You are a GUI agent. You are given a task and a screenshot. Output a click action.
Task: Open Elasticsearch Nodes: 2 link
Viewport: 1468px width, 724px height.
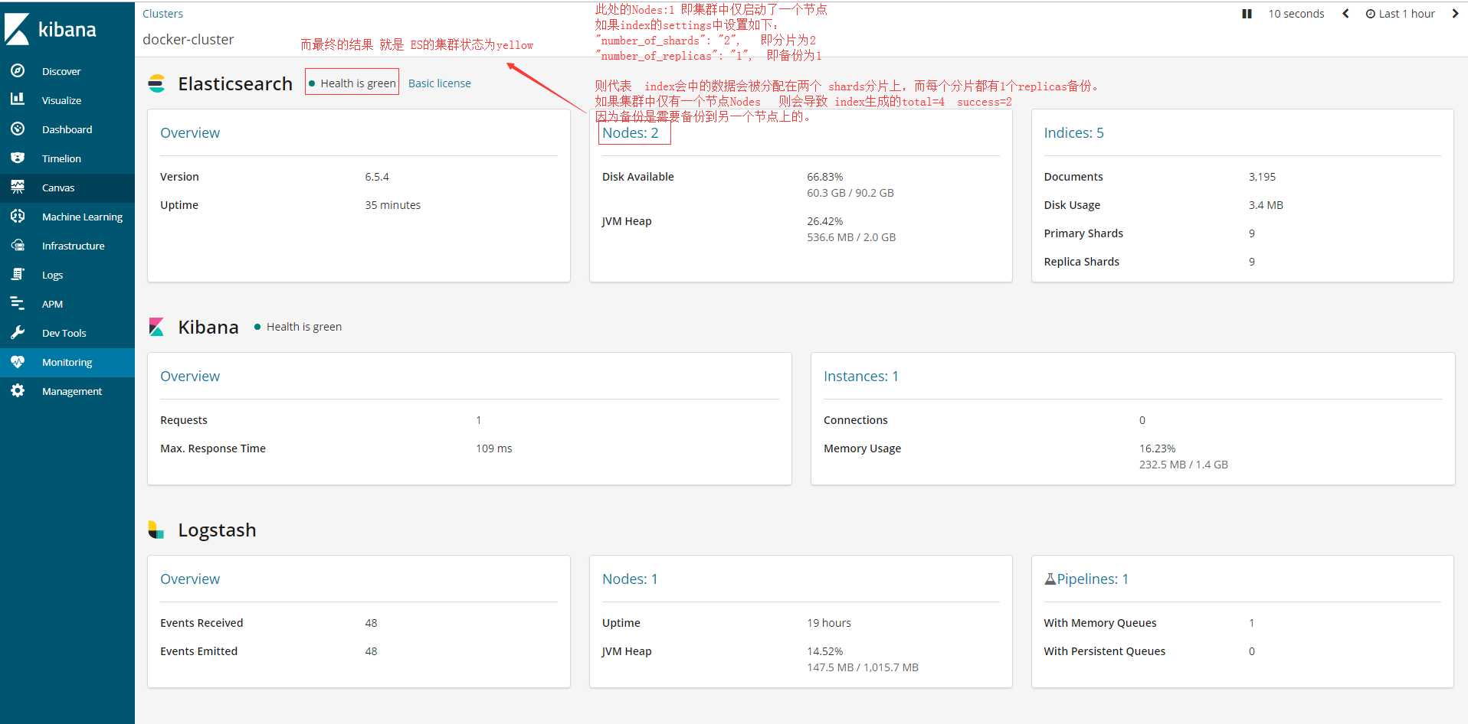631,133
